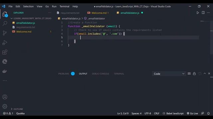The height and width of the screenshot is (119, 213).
Task: Expand the Outline section
Action: (17, 109)
